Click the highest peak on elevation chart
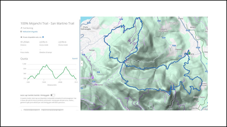 coord(47,65)
